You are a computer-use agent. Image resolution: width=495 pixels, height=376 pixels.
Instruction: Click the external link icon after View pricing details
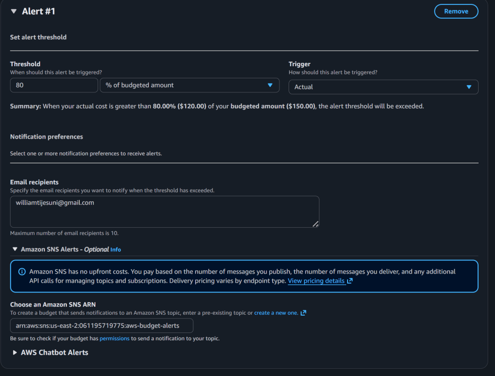[x=350, y=281]
